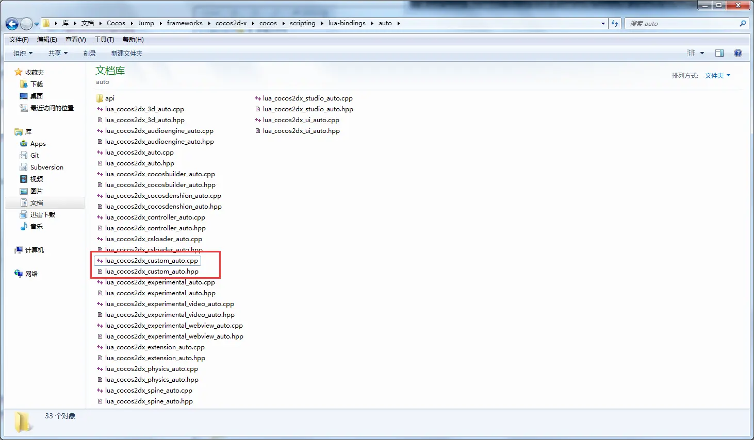Open the 迅雷下载 library

[42, 215]
